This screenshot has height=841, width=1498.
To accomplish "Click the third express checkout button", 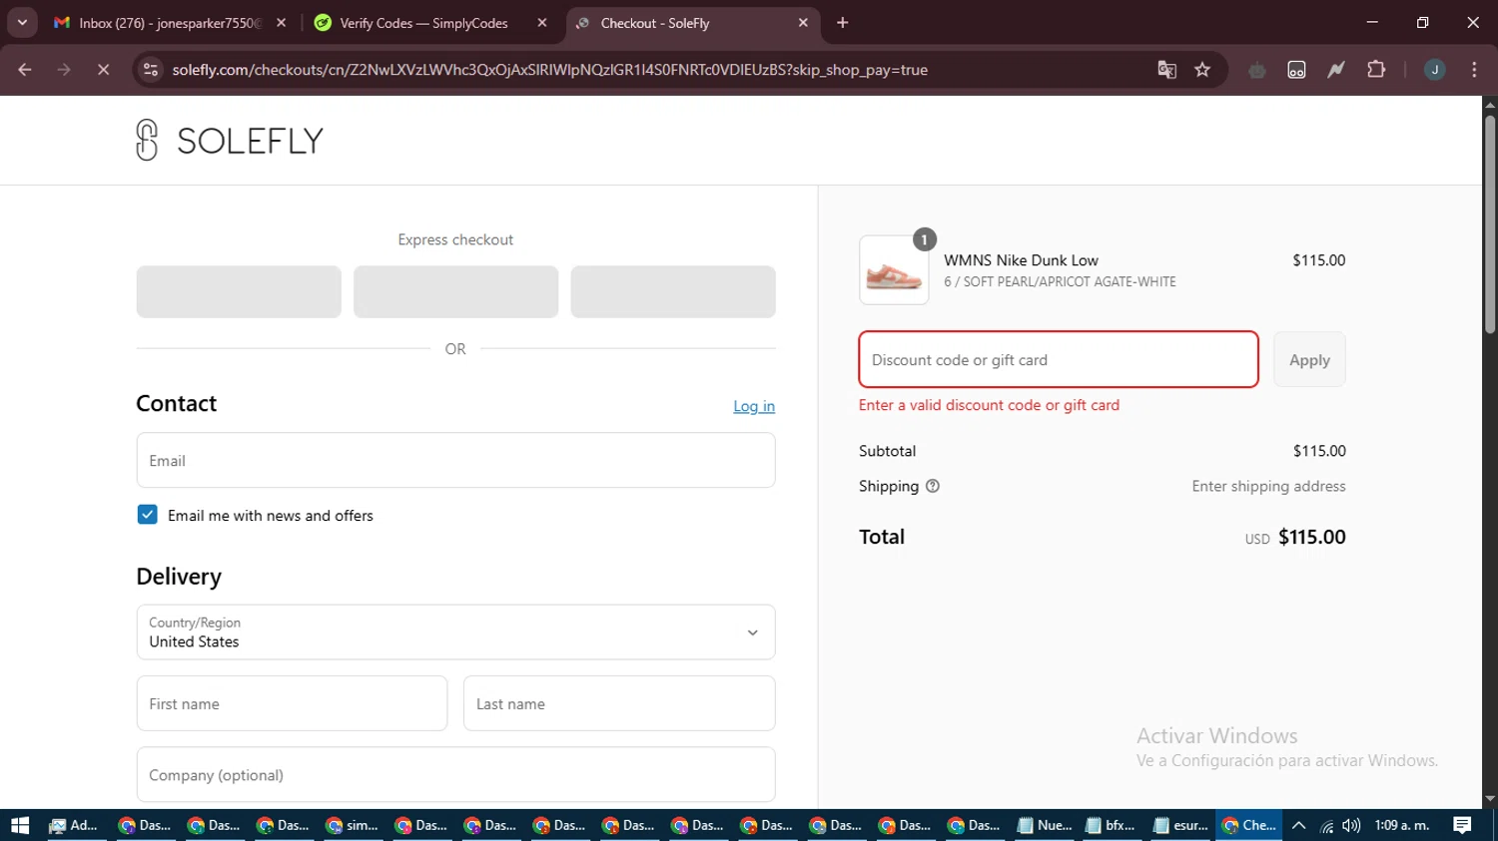I will (673, 291).
